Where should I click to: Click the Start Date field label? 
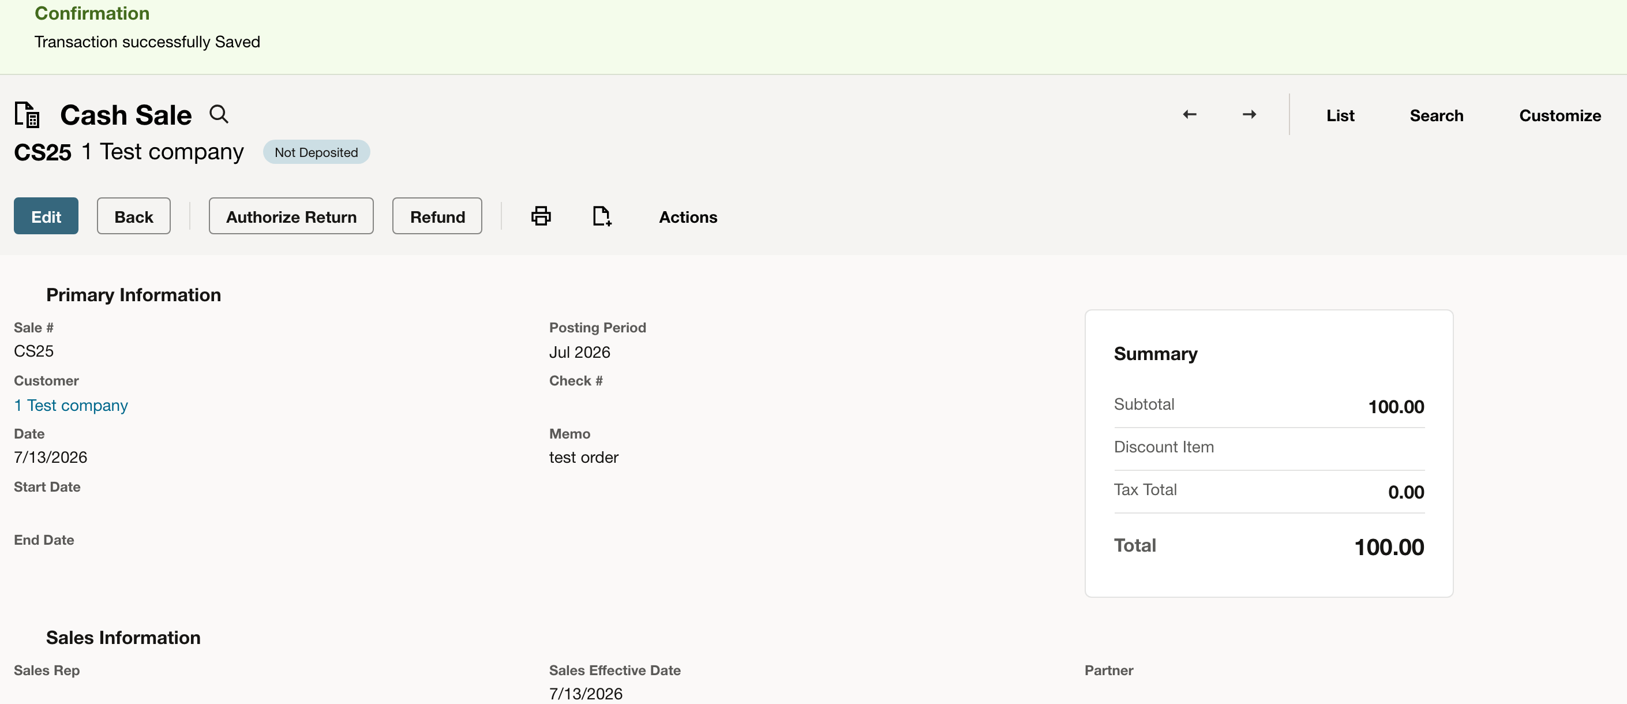point(47,486)
